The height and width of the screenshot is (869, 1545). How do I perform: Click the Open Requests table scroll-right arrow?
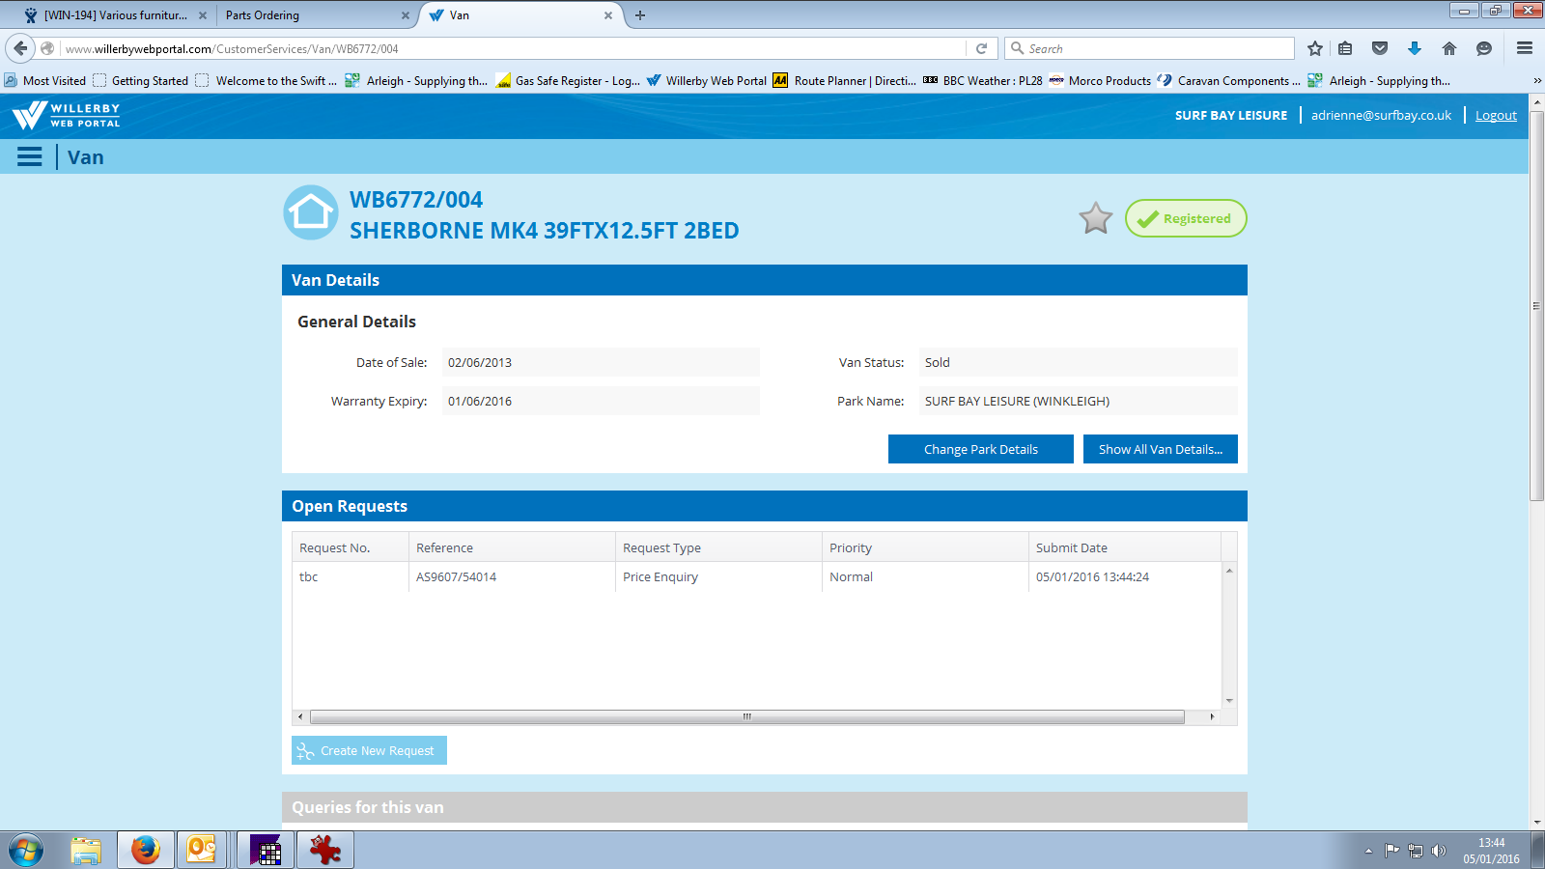pyautogui.click(x=1212, y=716)
